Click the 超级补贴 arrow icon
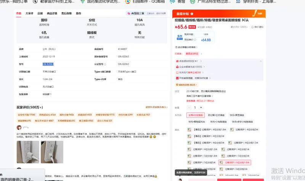Image resolution: width=305 pixels, height=181 pixels. (192, 14)
